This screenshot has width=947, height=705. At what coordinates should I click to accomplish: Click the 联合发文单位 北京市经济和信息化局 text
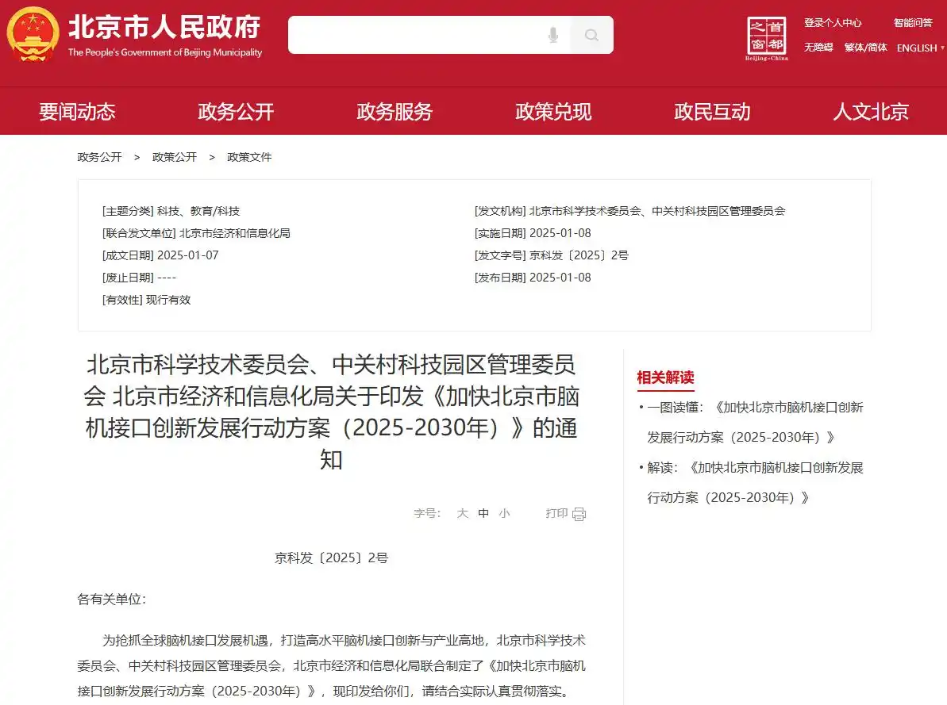[196, 233]
